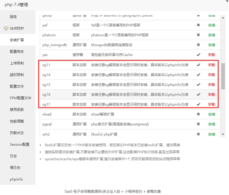Click the scrollbar up arrow
Image resolution: width=229 pixels, height=195 pixels.
(223, 18)
